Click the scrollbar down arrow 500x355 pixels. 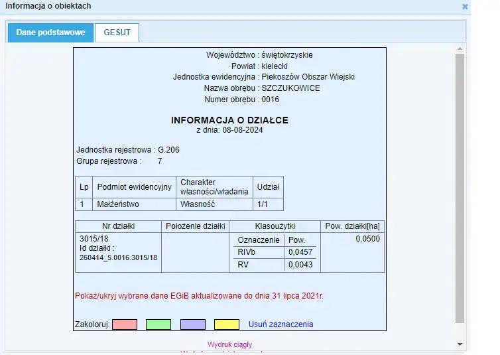(460, 344)
